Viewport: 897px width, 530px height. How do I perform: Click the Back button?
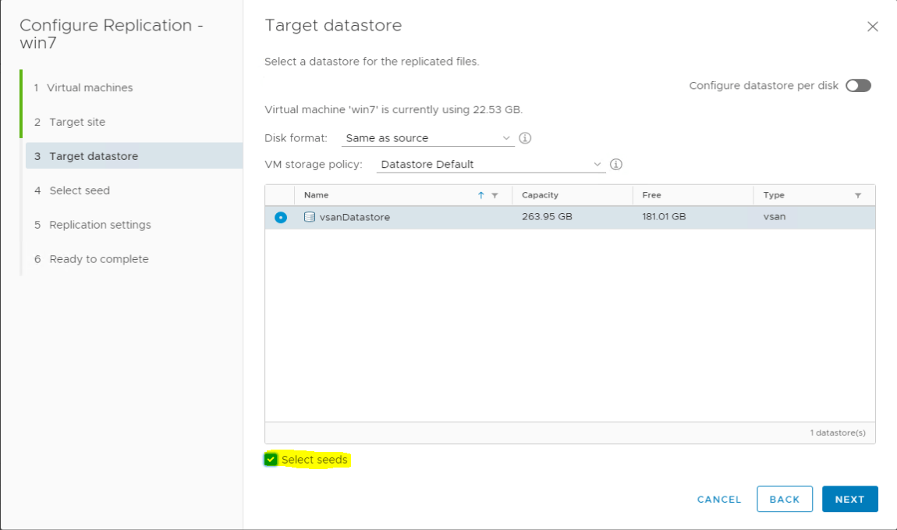pyautogui.click(x=784, y=500)
